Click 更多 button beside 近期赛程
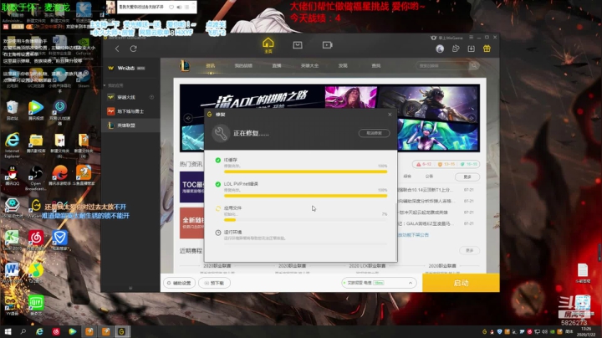The image size is (602, 338). pyautogui.click(x=470, y=250)
